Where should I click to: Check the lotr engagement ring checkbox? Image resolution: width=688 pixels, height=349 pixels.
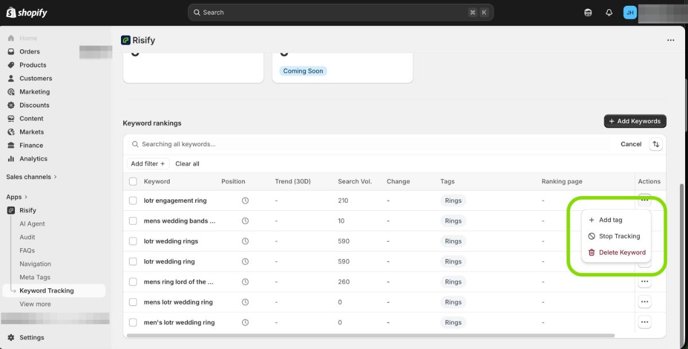click(x=133, y=201)
